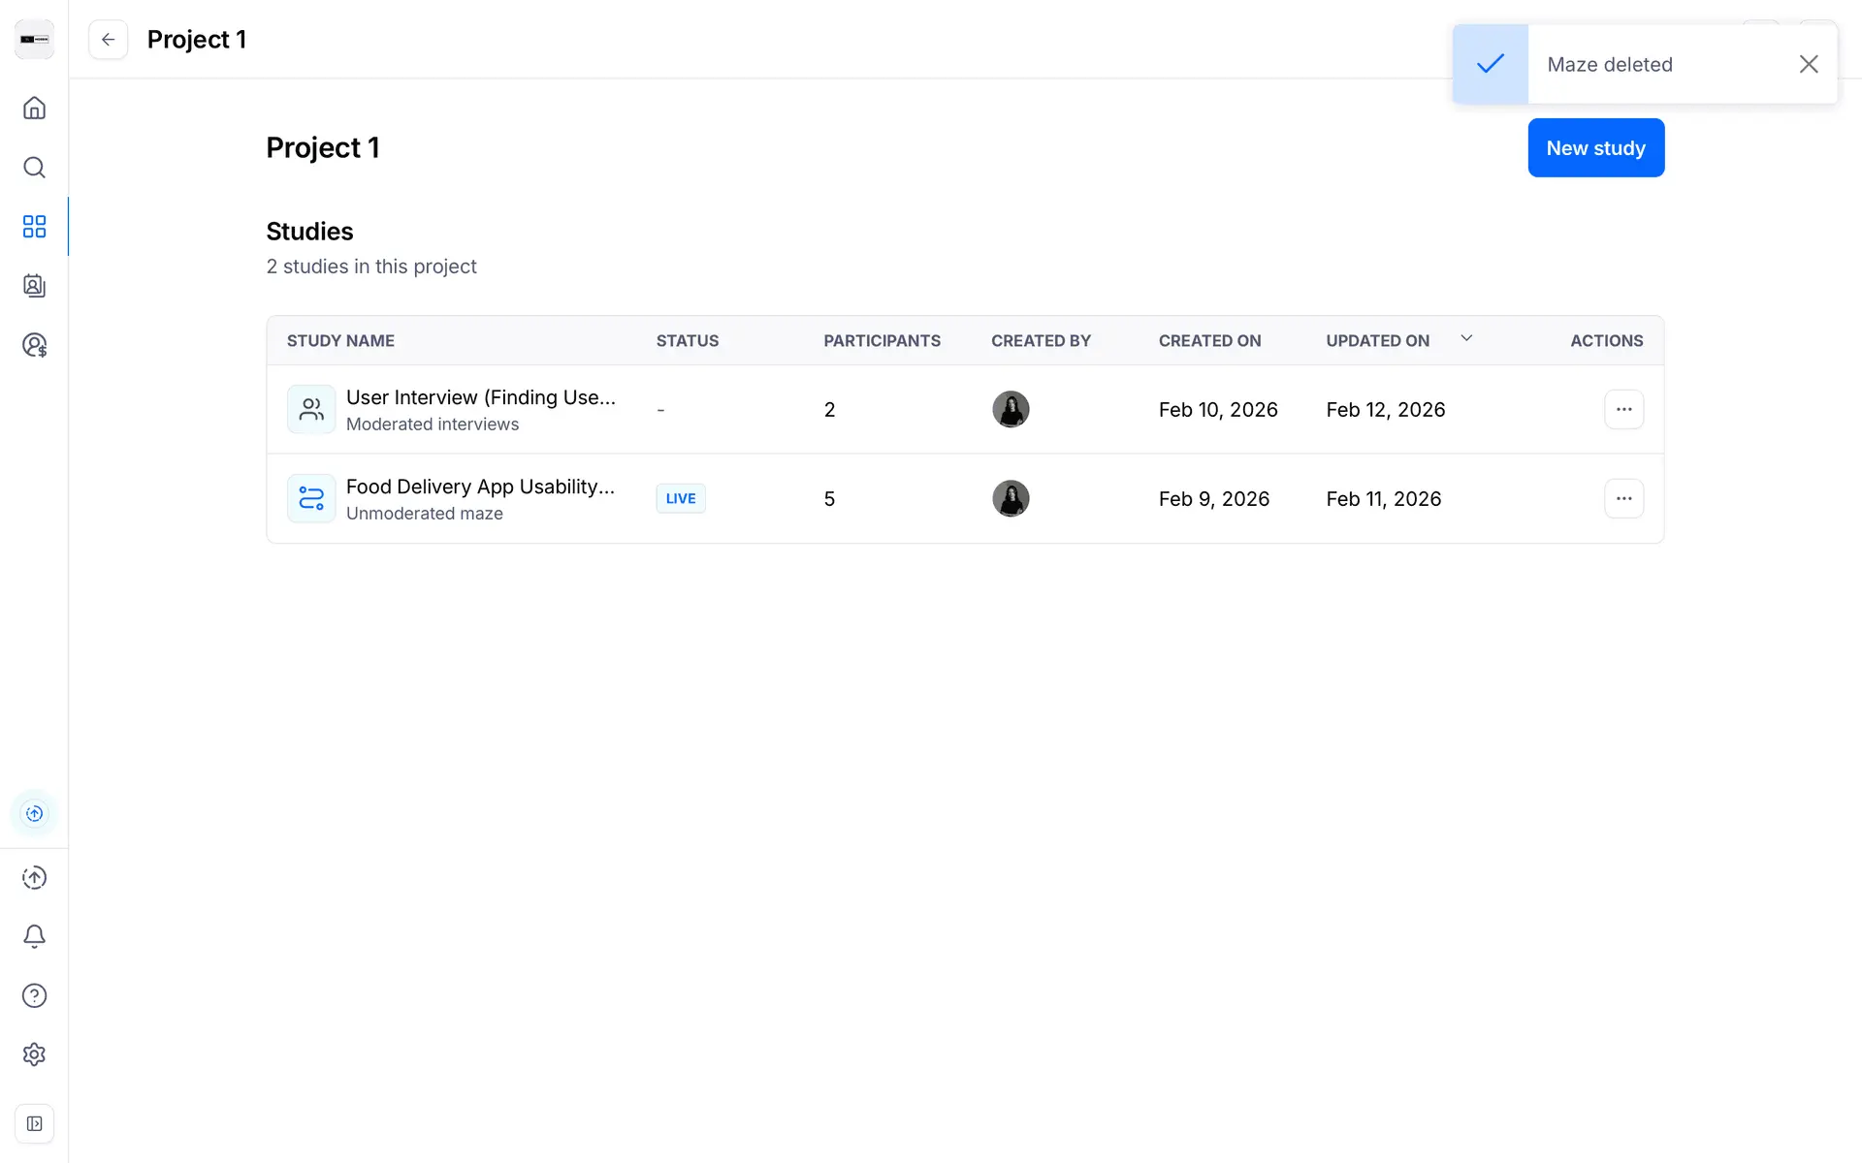This screenshot has height=1163, width=1862.
Task: Open actions menu for User Interview
Action: click(1623, 409)
